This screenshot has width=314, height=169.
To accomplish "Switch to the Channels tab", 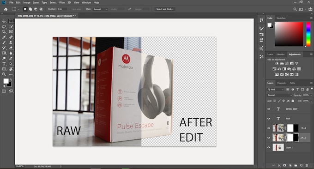I will click(281, 83).
